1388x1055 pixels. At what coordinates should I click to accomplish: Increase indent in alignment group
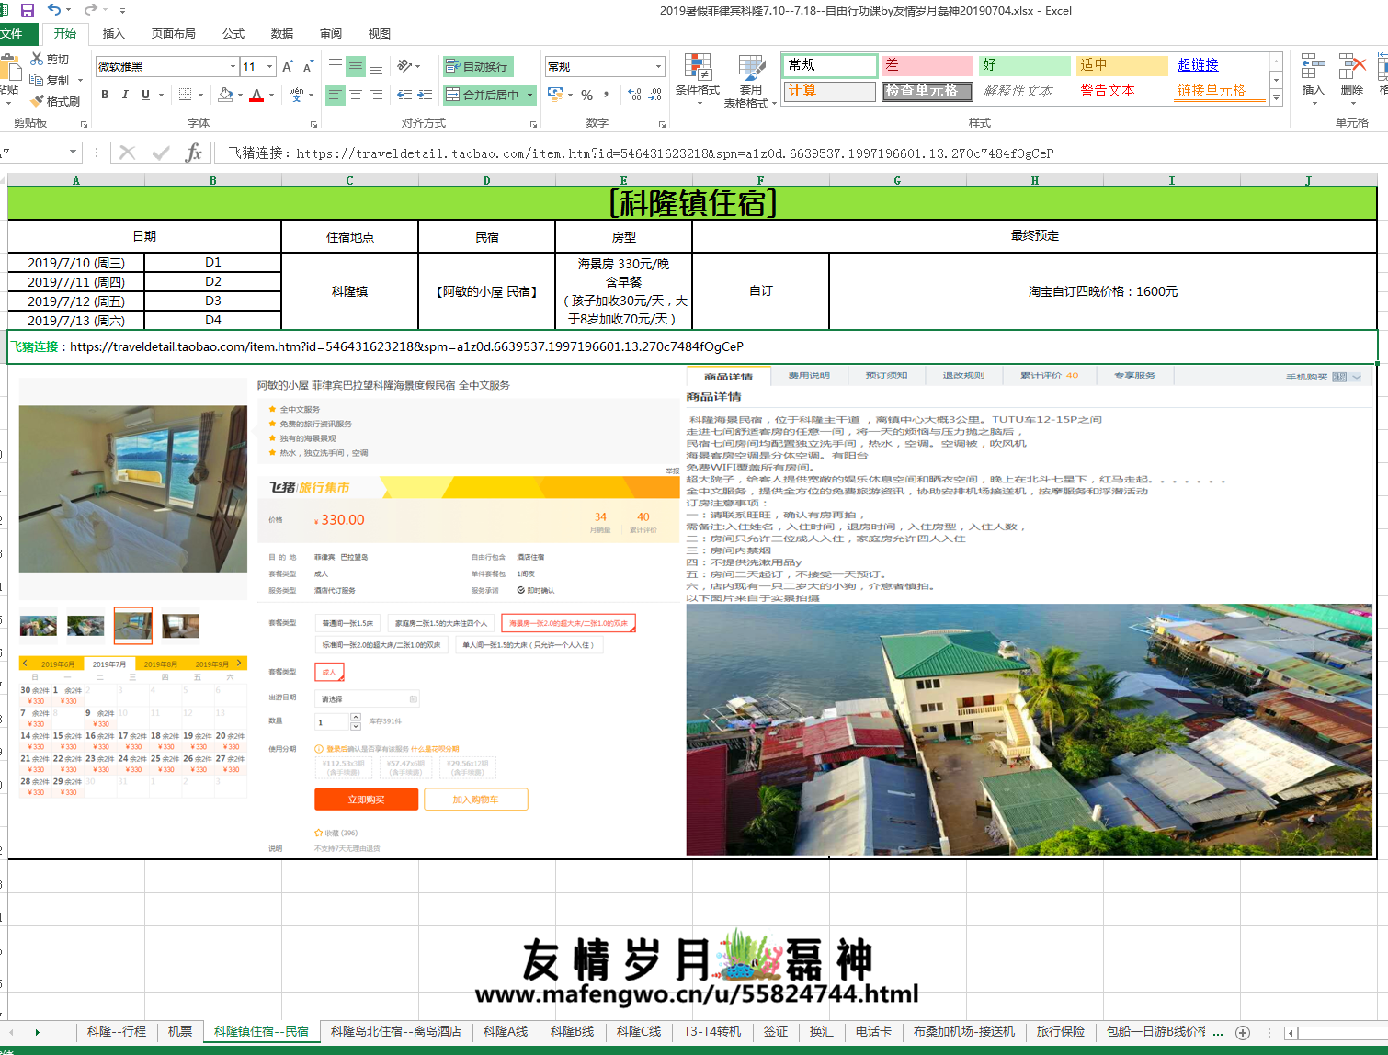click(425, 95)
